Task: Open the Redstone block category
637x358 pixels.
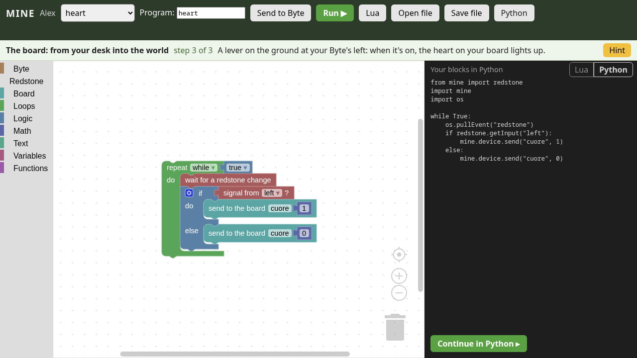Action: coord(26,81)
